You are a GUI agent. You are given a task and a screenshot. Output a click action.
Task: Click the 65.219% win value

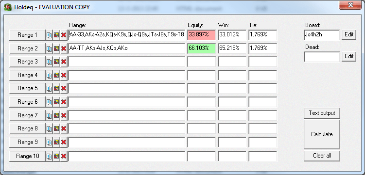[232, 48]
